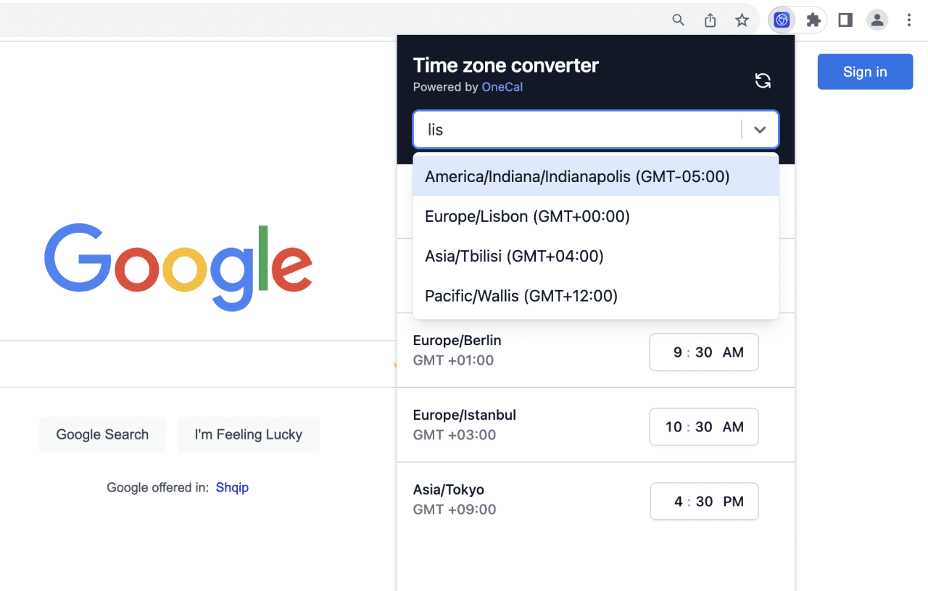Toggle the browser side panel icon
928x591 pixels.
click(845, 20)
